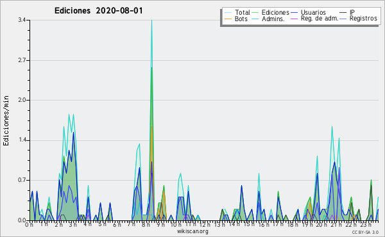Click the 3.4 value on y-axis
This screenshot has height=237, width=385.
coord(22,20)
